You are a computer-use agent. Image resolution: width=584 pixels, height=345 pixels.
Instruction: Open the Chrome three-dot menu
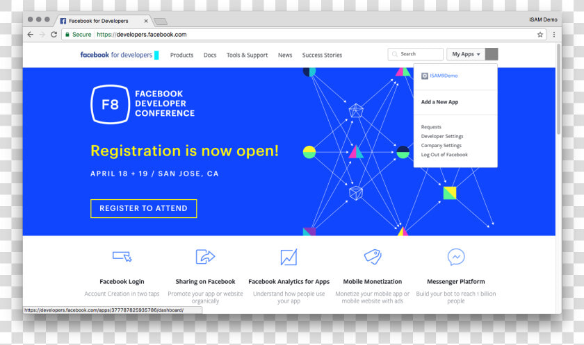point(554,35)
